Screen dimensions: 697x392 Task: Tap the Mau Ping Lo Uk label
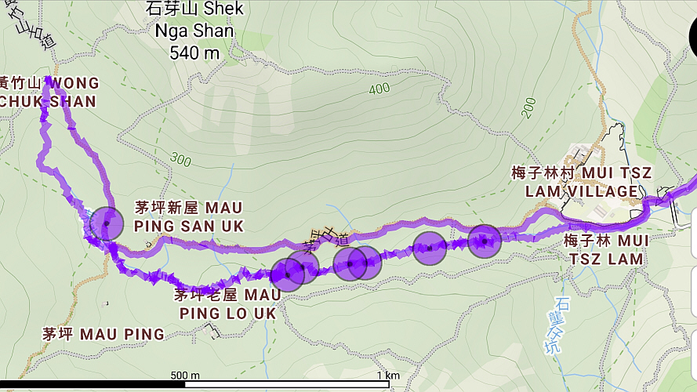click(227, 304)
